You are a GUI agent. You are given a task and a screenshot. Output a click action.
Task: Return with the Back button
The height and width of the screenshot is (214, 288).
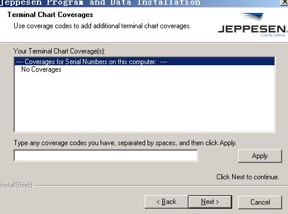coord(166,202)
